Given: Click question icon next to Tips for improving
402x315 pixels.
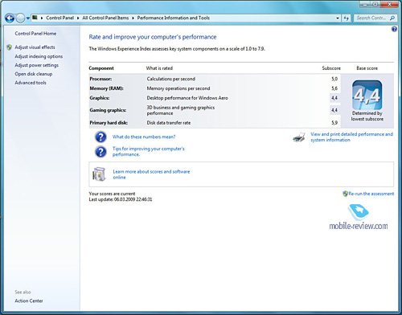Looking at the screenshot, I should click(100, 152).
